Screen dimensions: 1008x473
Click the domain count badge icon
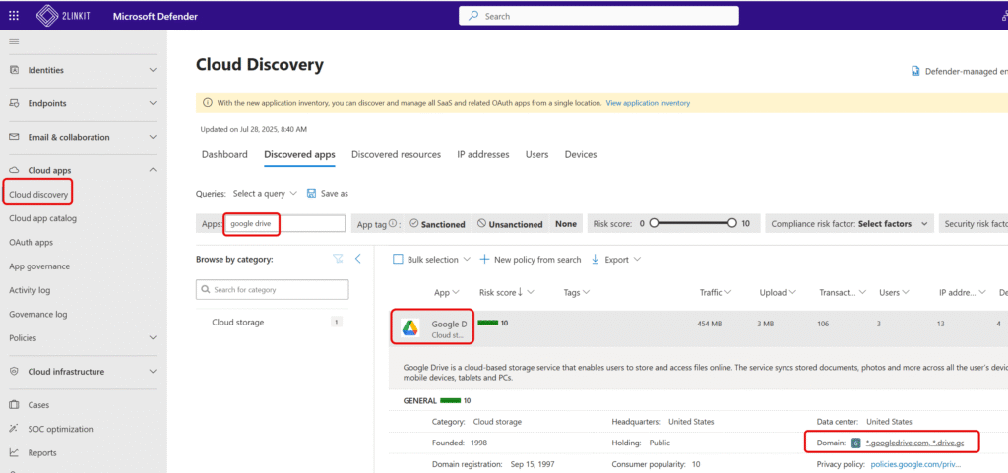(855, 443)
